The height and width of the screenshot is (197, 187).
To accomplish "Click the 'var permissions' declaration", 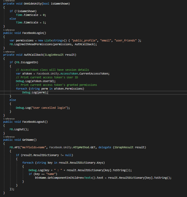I will (x=21, y=40).
